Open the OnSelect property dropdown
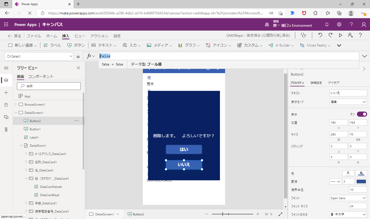370x219 pixels. click(x=39, y=56)
